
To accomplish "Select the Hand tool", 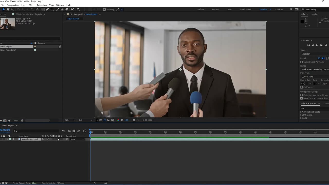I will pos(8,9).
